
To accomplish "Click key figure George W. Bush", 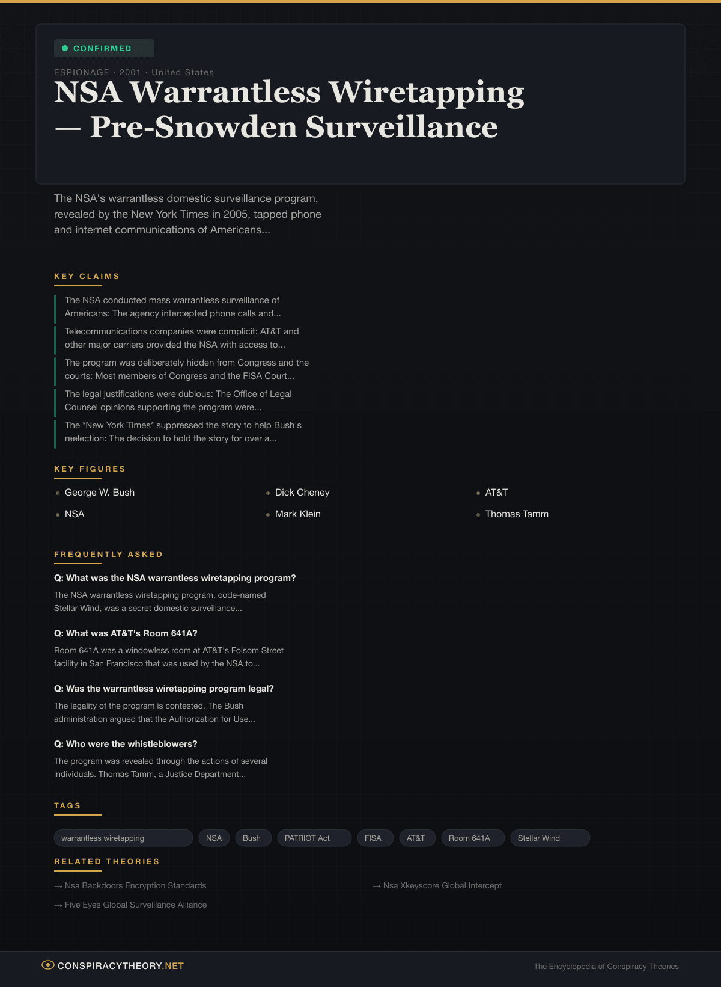I will [100, 492].
